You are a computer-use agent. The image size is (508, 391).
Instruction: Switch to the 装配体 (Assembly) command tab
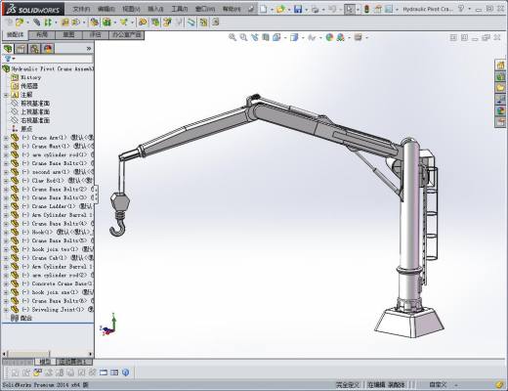click(16, 34)
